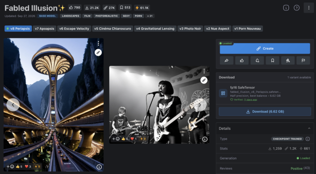
Task: Click the '1 variant available' text
Action: click(299, 78)
